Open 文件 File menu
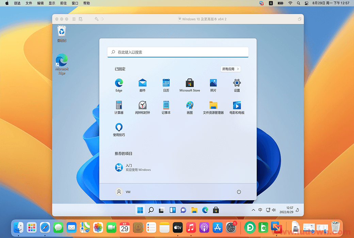 click(x=29, y=3)
